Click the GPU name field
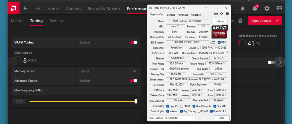 pos(188,21)
